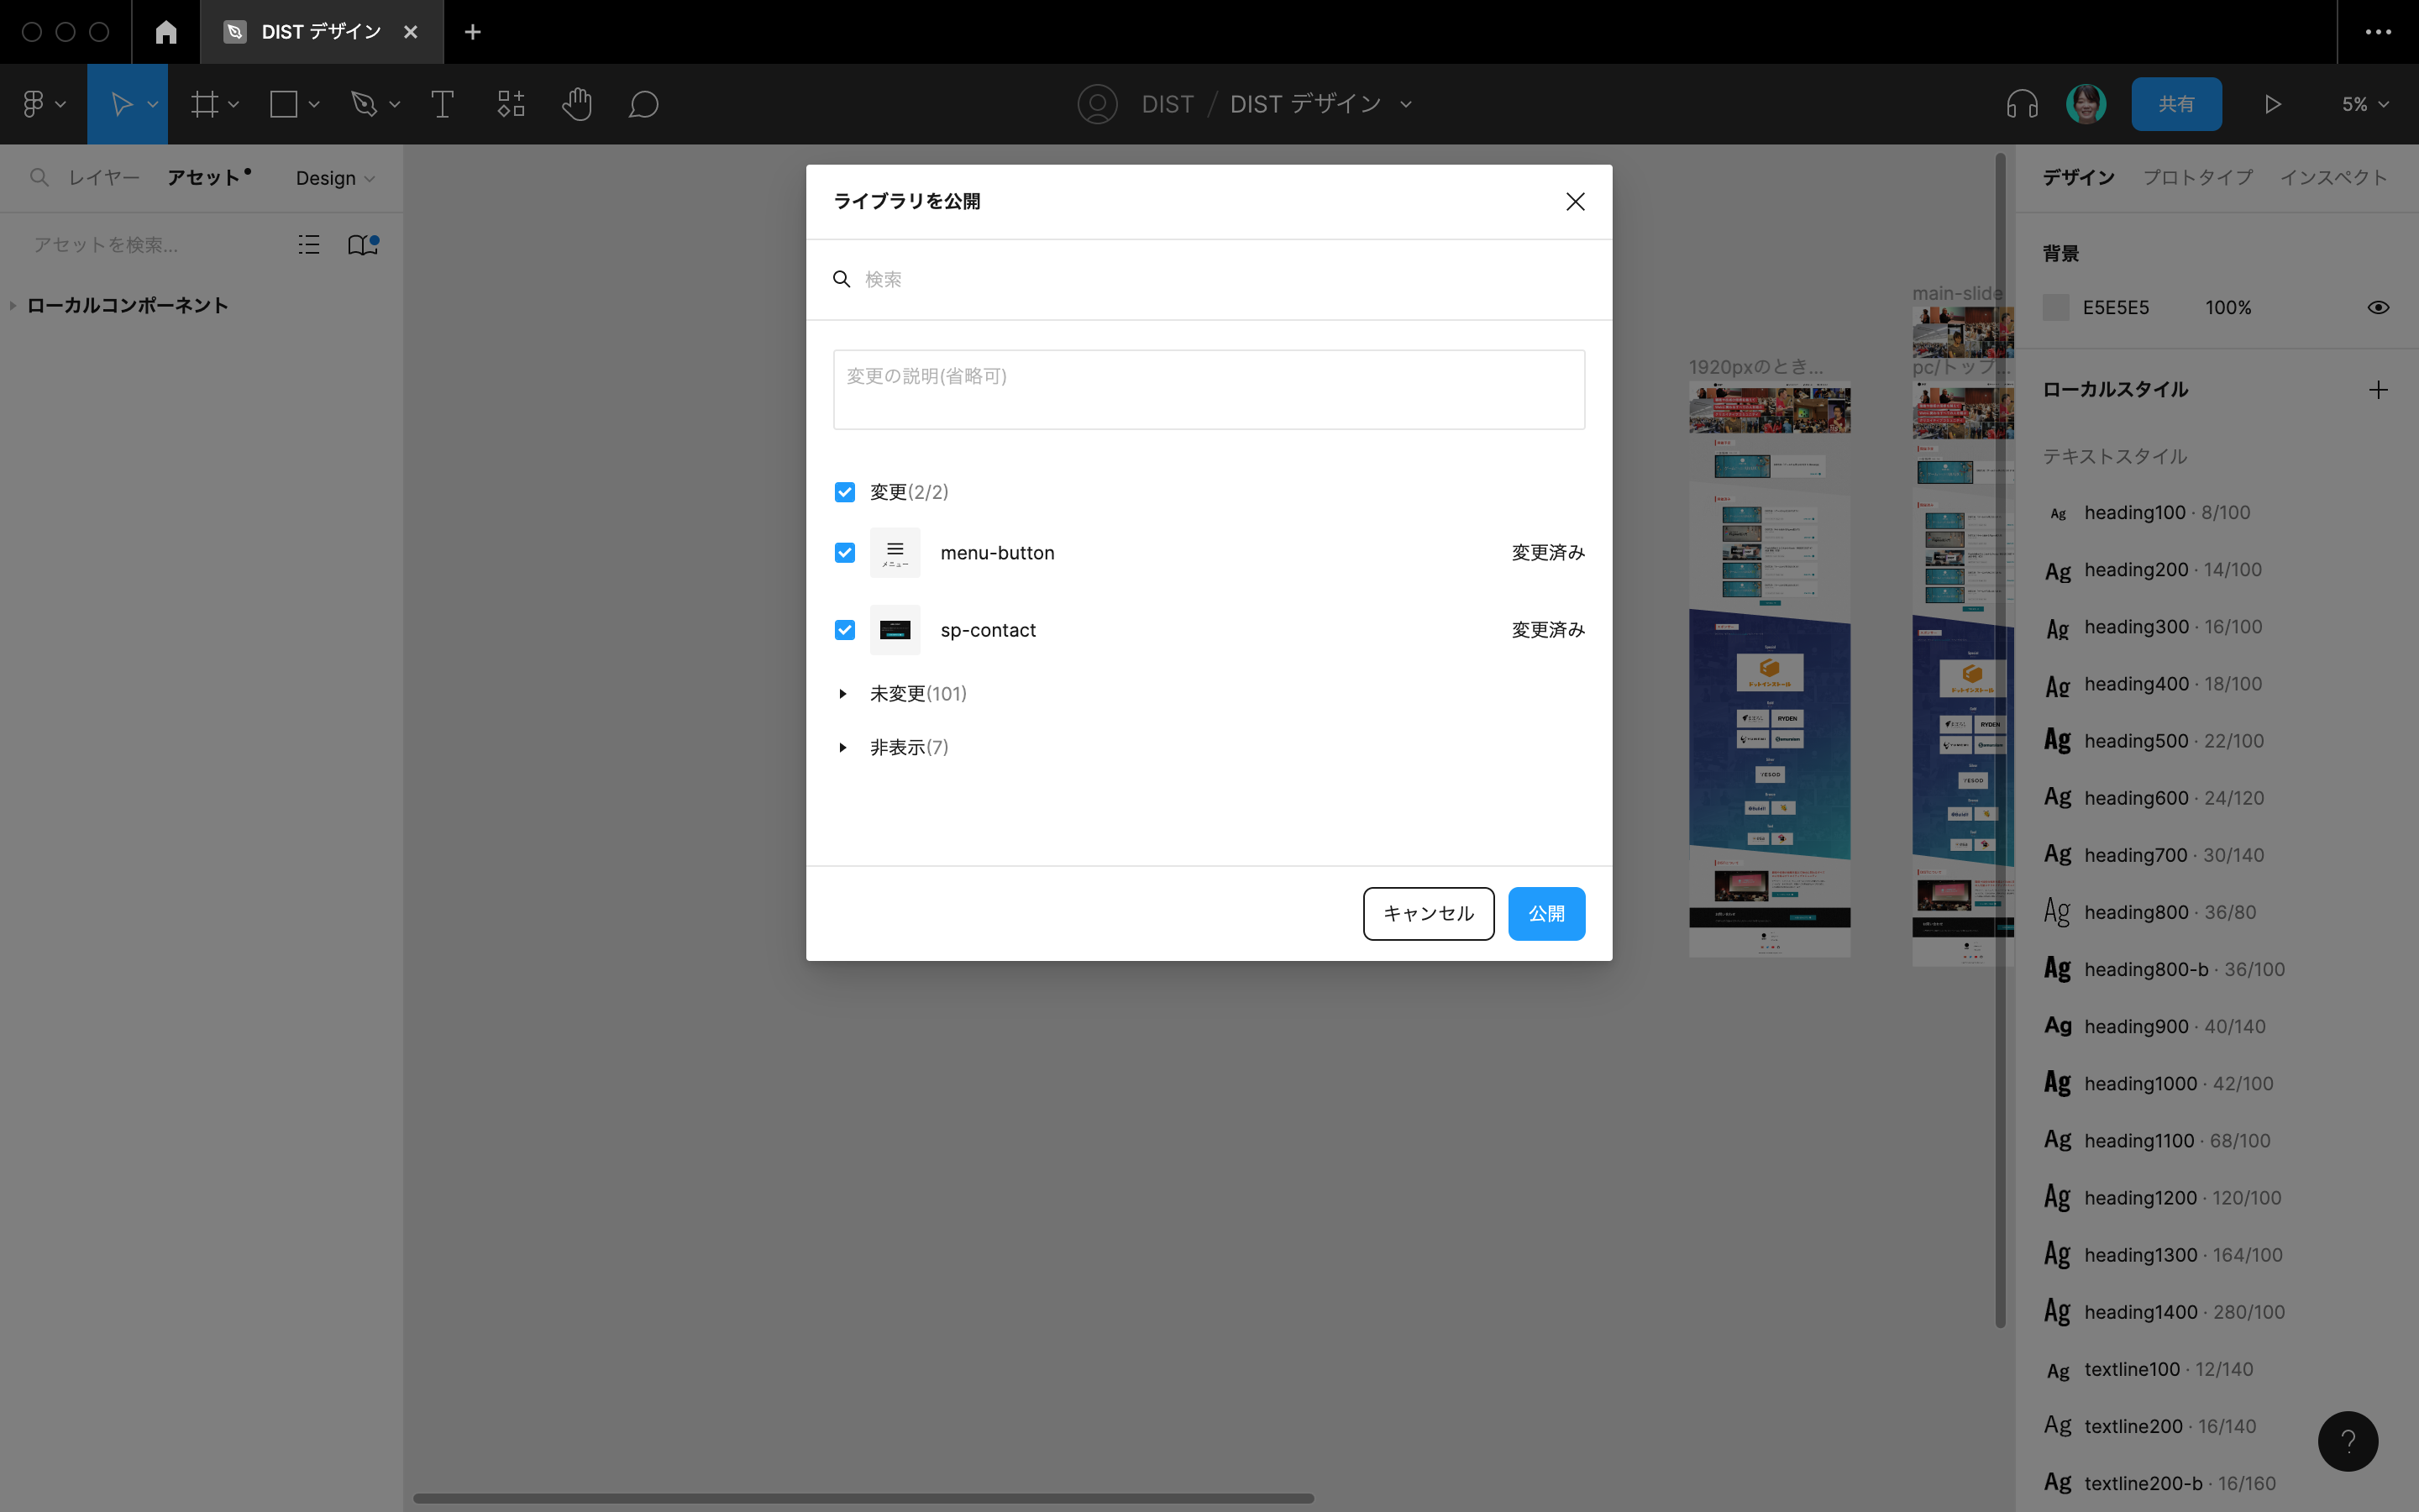The height and width of the screenshot is (1512, 2419).
Task: Click the dialog 検索 search field
Action: pos(1209,279)
